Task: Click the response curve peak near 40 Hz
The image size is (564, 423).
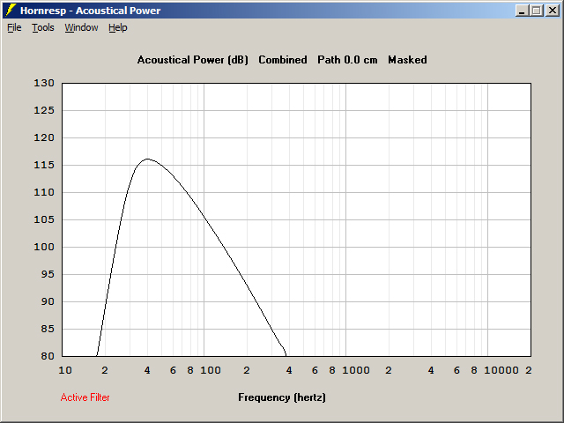Action: coord(147,159)
